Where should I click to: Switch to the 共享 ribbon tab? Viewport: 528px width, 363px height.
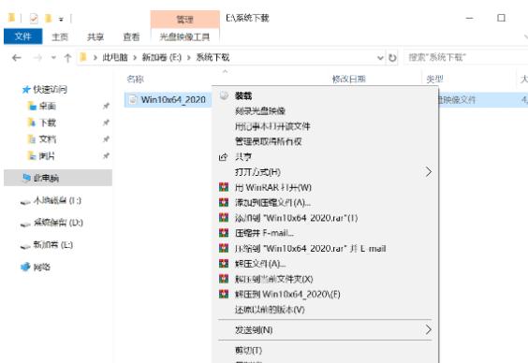[x=95, y=36]
